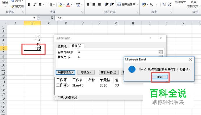
Task: Open the 对齐方式 group dialog launcher
Action: [137, 12]
